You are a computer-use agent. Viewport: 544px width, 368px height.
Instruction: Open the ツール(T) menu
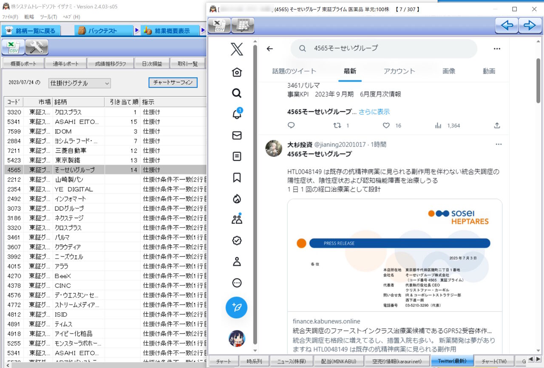pos(48,17)
